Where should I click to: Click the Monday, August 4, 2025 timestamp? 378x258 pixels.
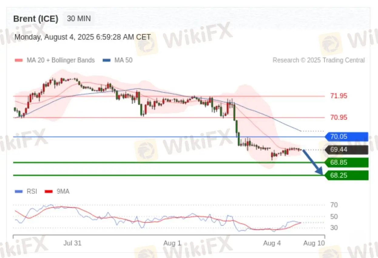tap(83, 37)
